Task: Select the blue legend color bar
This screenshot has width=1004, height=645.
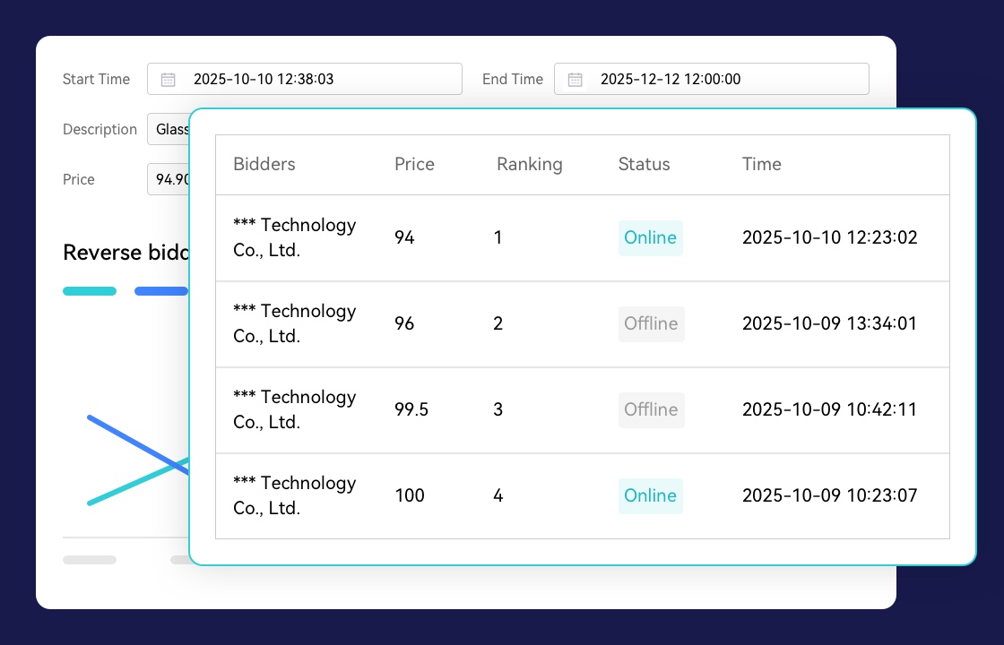Action: [161, 291]
